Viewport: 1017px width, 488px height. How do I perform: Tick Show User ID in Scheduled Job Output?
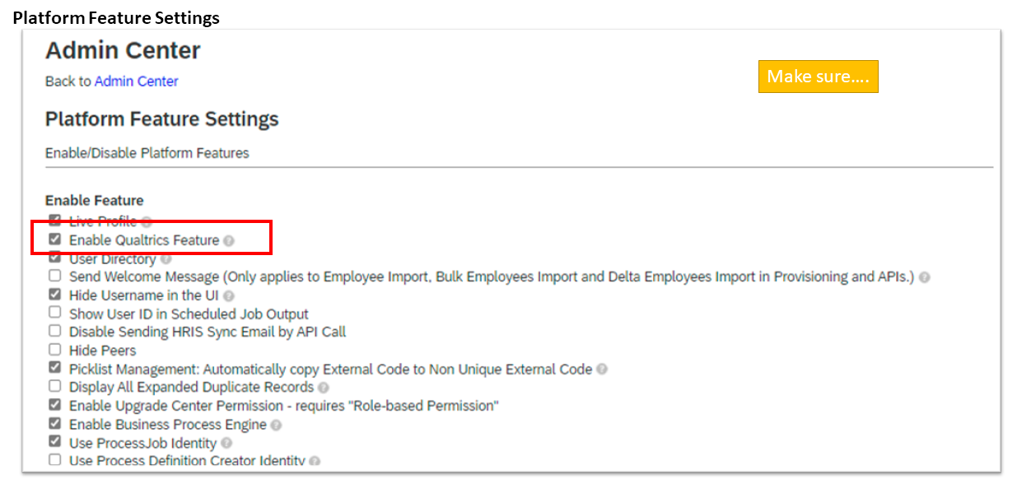tap(54, 313)
